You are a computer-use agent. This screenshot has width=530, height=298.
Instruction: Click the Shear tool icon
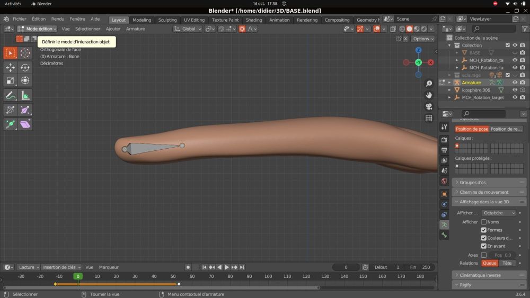(x=25, y=124)
